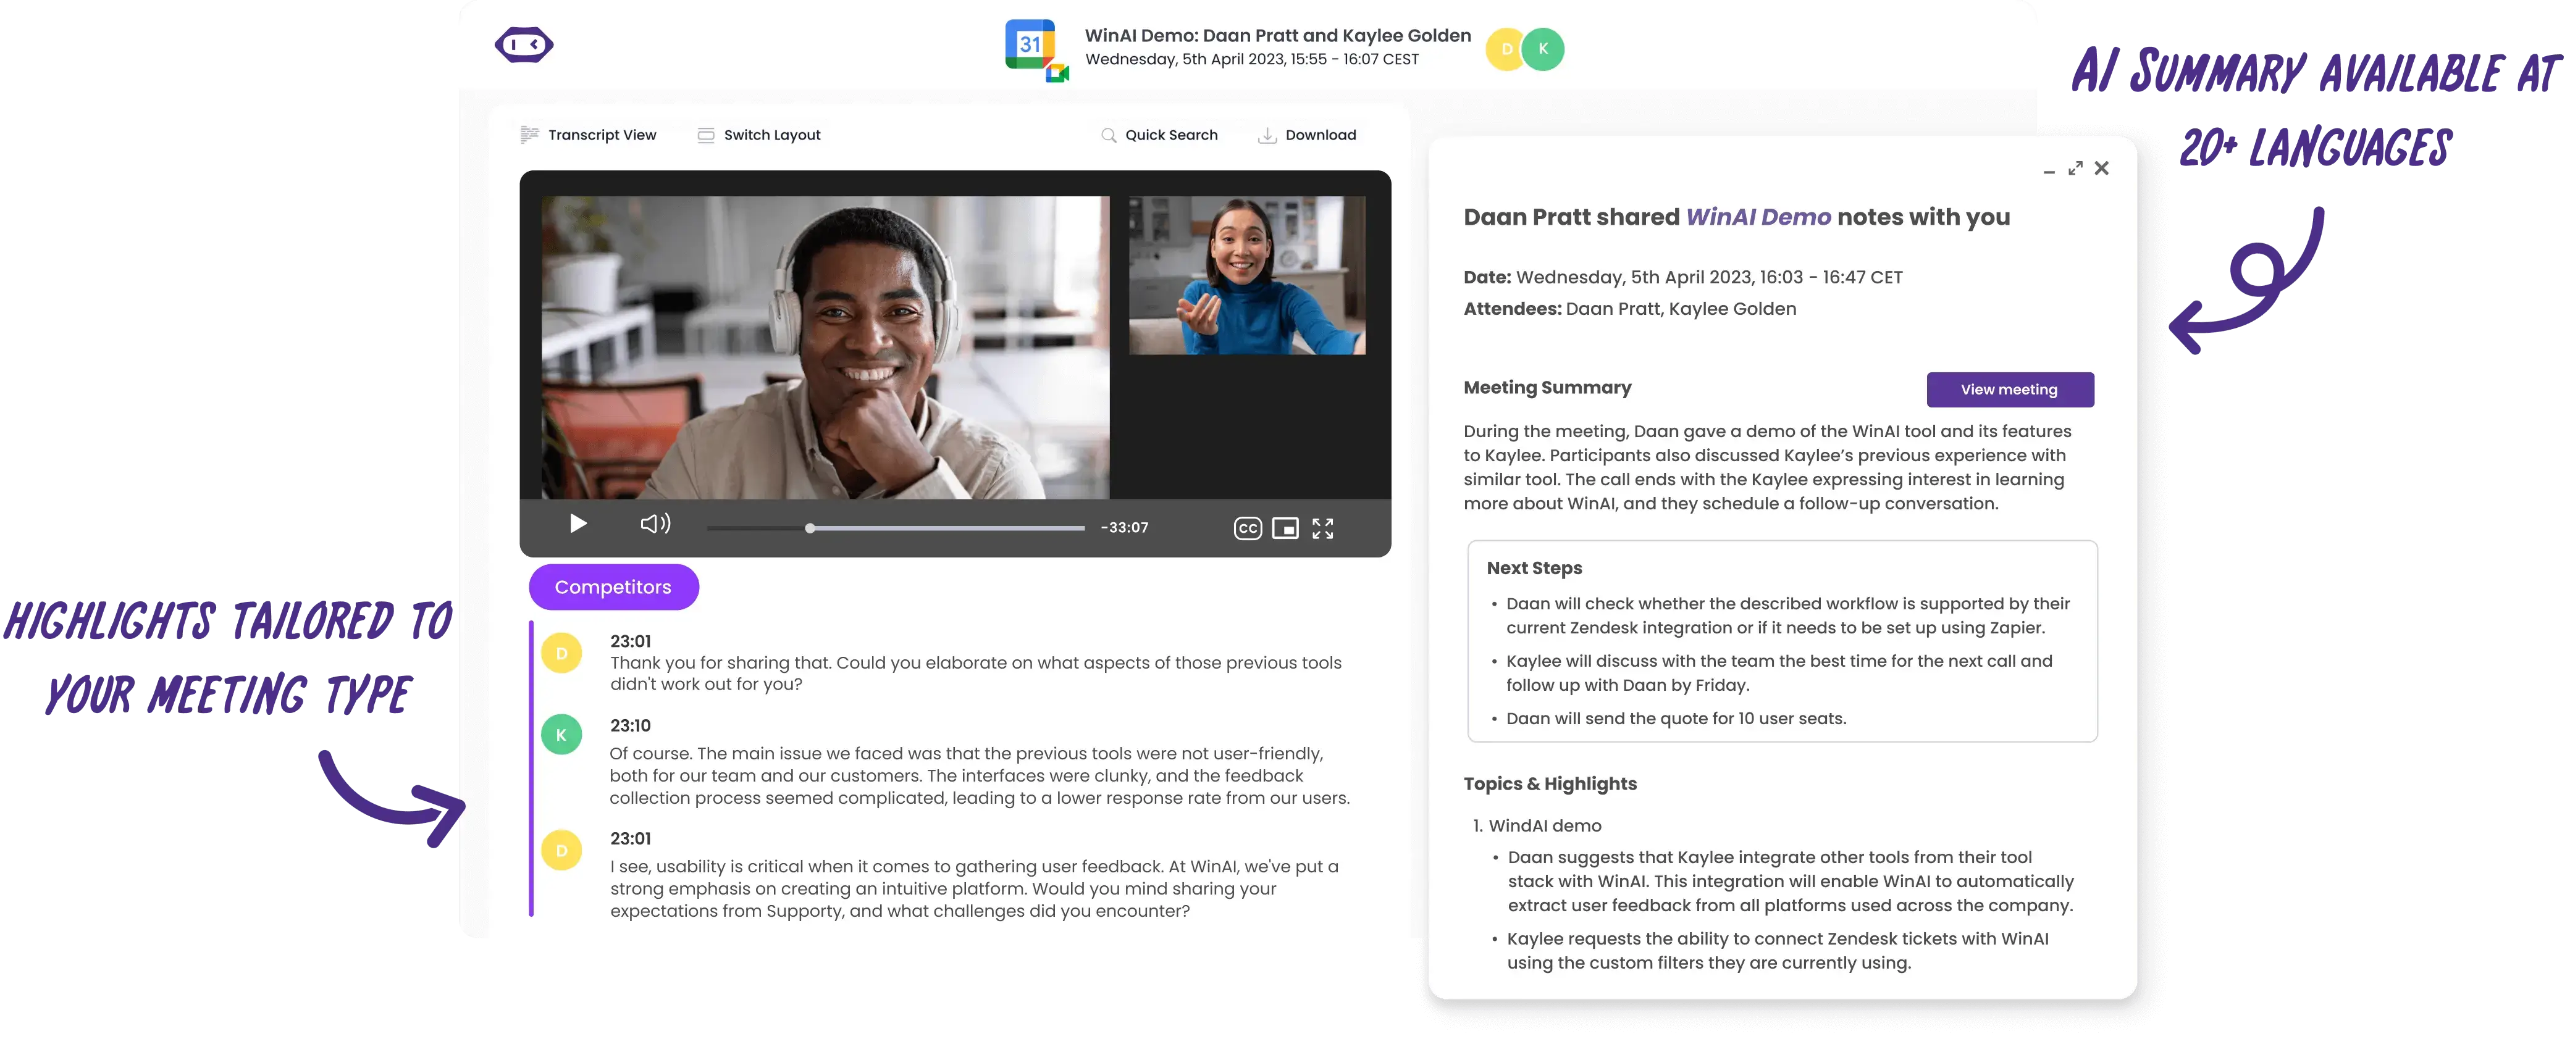
Task: Click the app logo in the top left
Action: [524, 44]
